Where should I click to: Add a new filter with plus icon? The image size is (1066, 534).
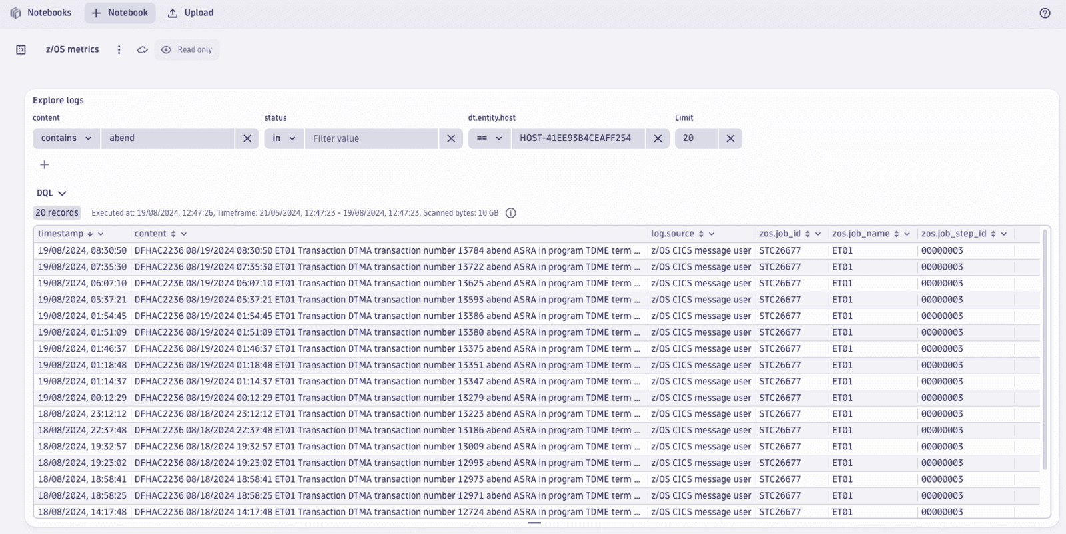pos(44,164)
